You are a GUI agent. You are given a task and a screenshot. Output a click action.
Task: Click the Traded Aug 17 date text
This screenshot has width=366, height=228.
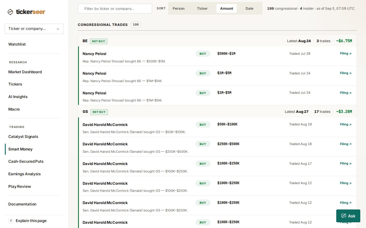(300, 164)
